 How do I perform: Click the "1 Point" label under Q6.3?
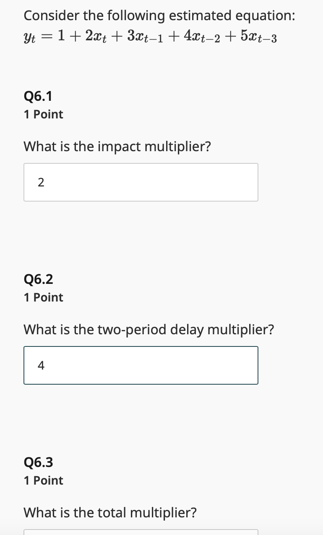[43, 480]
